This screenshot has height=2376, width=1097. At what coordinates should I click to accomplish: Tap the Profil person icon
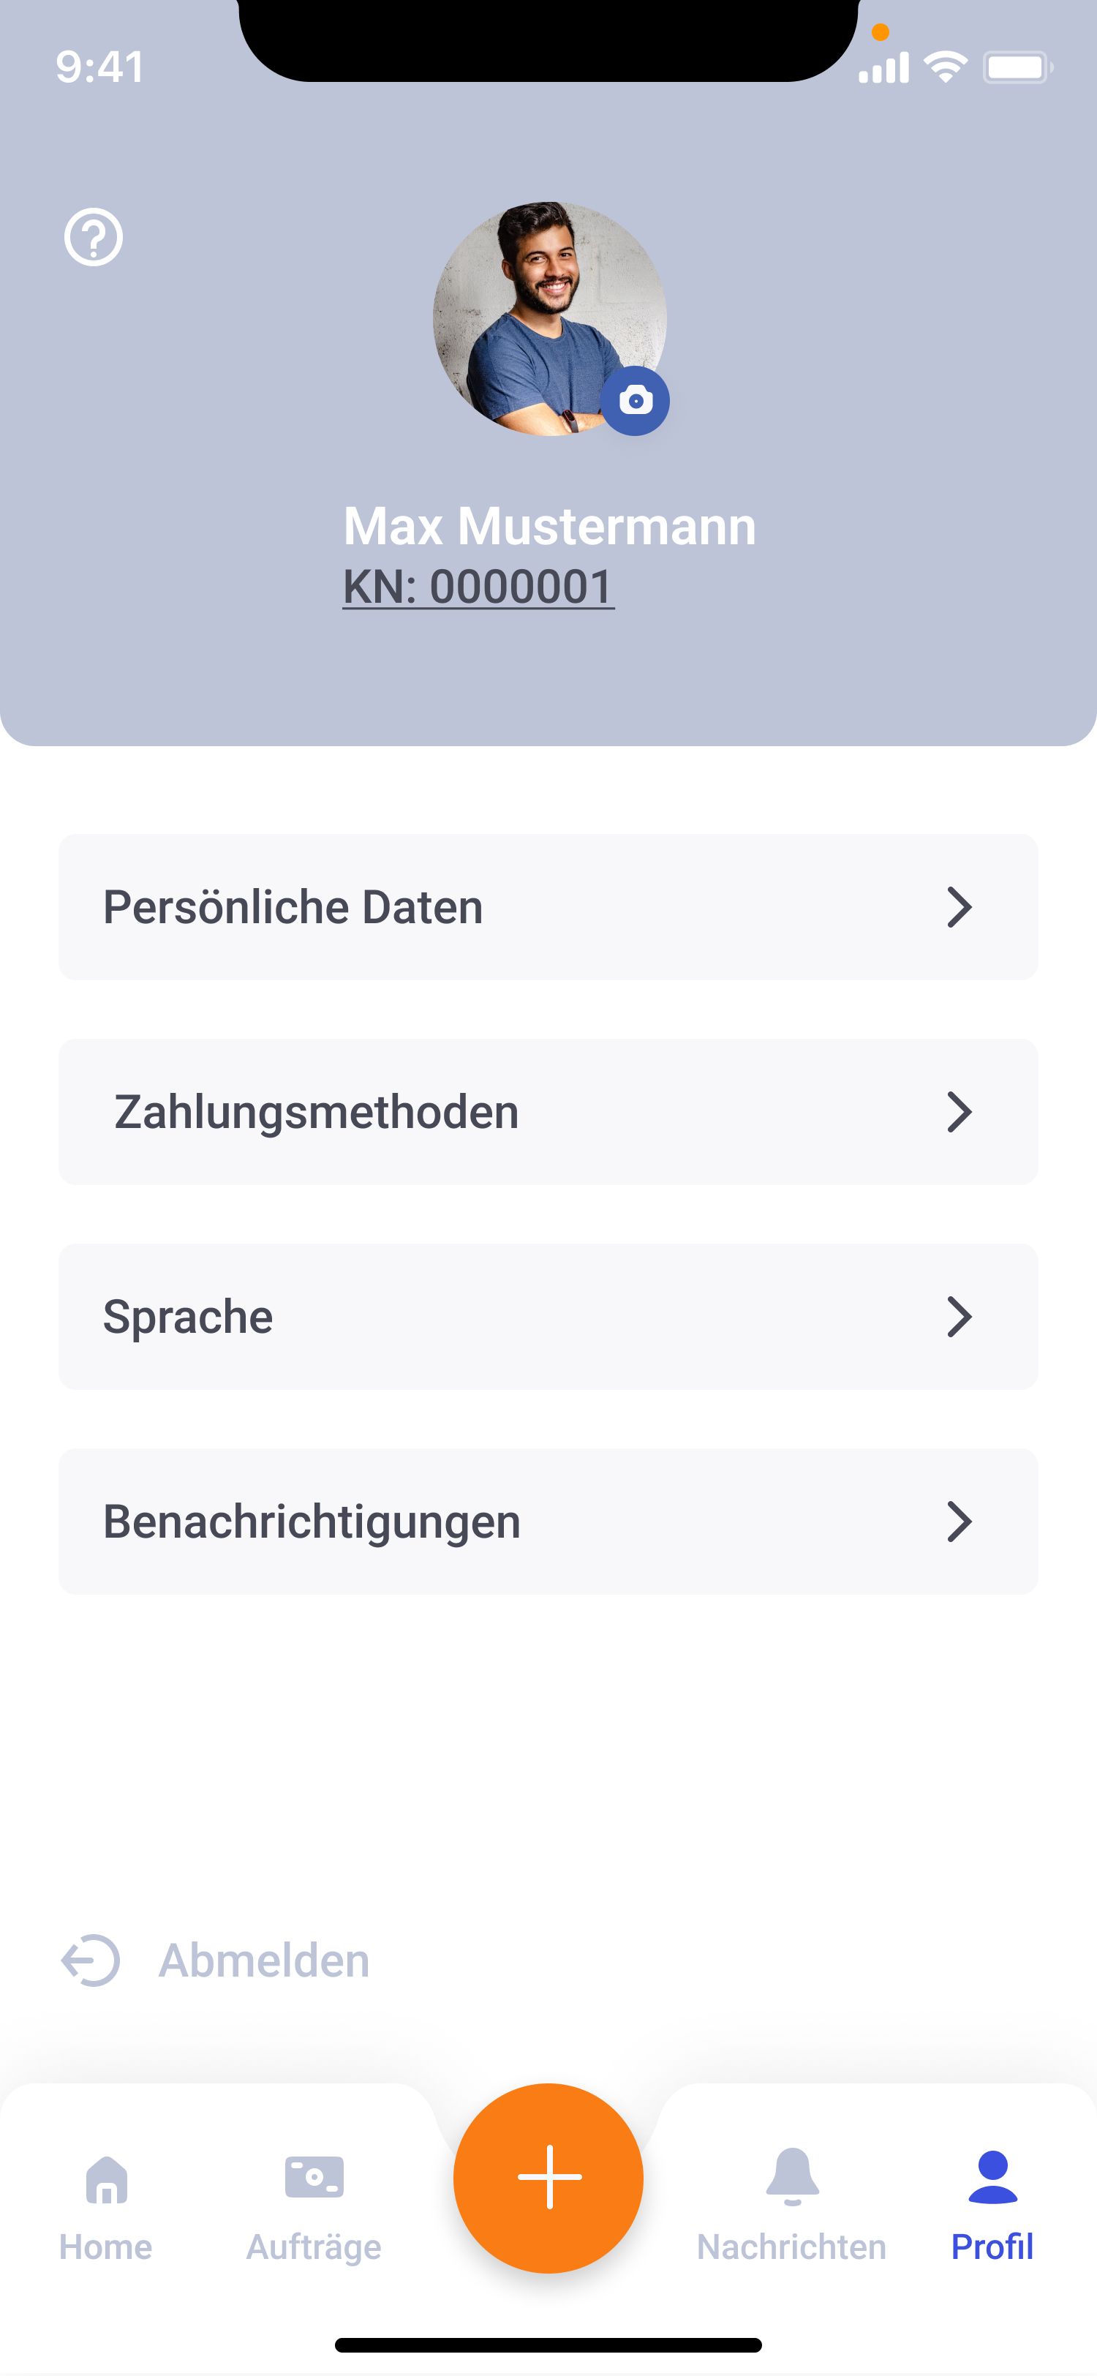point(992,2178)
